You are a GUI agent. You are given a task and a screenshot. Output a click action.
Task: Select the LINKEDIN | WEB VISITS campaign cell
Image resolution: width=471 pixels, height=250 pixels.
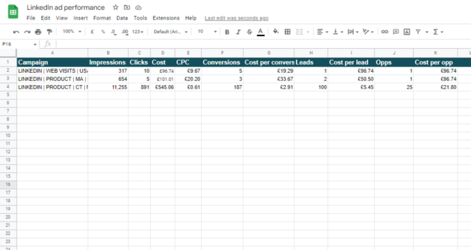point(52,71)
